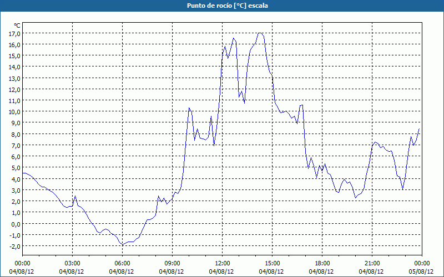Select the 04/08/12 date under 21:00
The height and width of the screenshot is (277, 444).
pyautogui.click(x=371, y=271)
